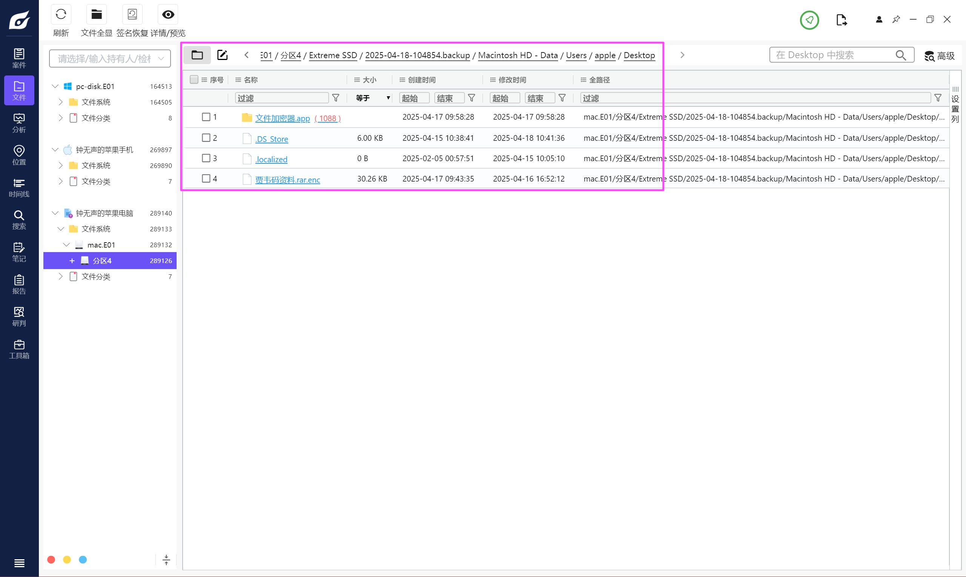The width and height of the screenshot is (966, 577).
Task: Click the 文件全显 folder icon
Action: click(x=96, y=15)
